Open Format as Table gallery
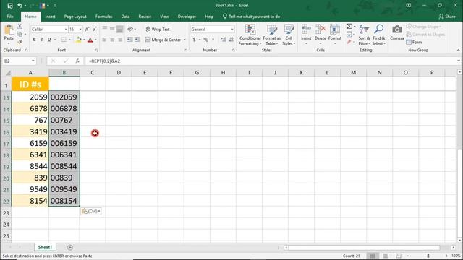Image resolution: width=463 pixels, height=260 pixels. (x=272, y=35)
